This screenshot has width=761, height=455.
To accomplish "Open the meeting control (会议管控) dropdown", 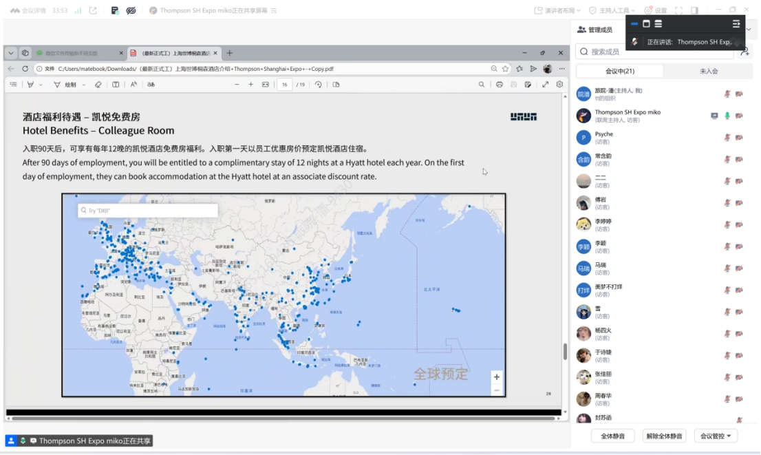I will click(716, 436).
